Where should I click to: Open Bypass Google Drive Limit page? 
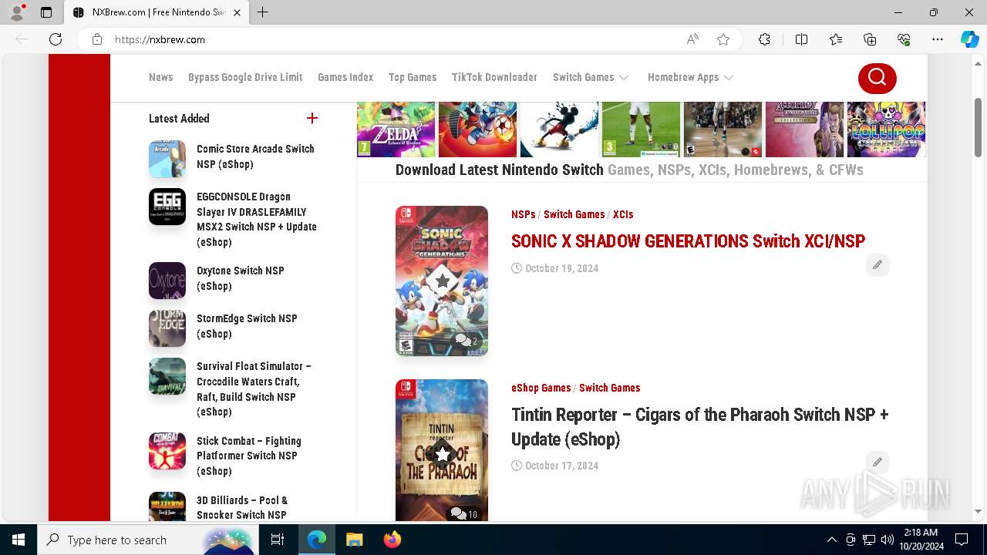(245, 77)
